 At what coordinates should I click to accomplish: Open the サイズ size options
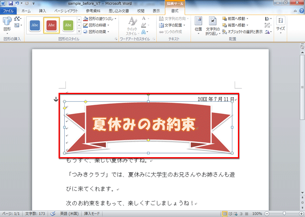(281, 25)
